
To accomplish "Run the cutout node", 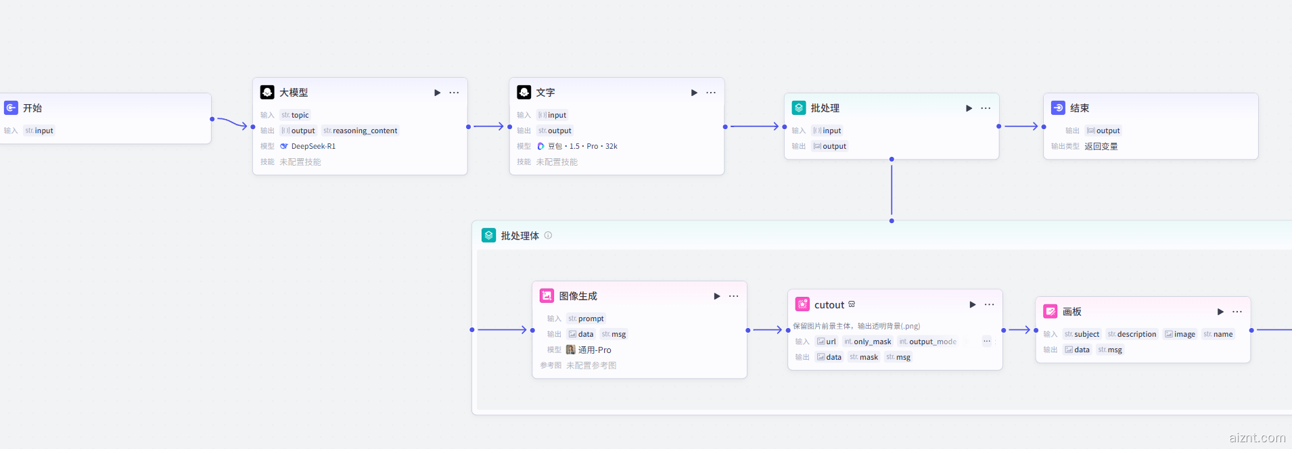I will (973, 305).
